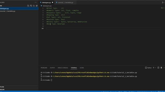Open the launch profile dropdown beside plus
The width and height of the screenshot is (165, 92).
point(155,68)
